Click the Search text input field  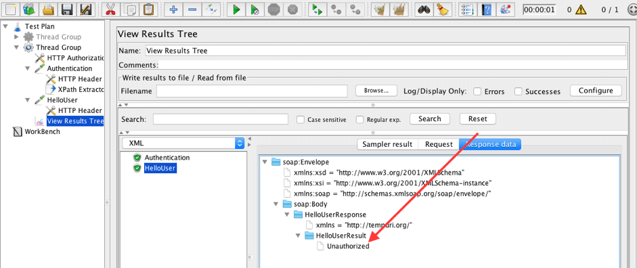coord(221,119)
